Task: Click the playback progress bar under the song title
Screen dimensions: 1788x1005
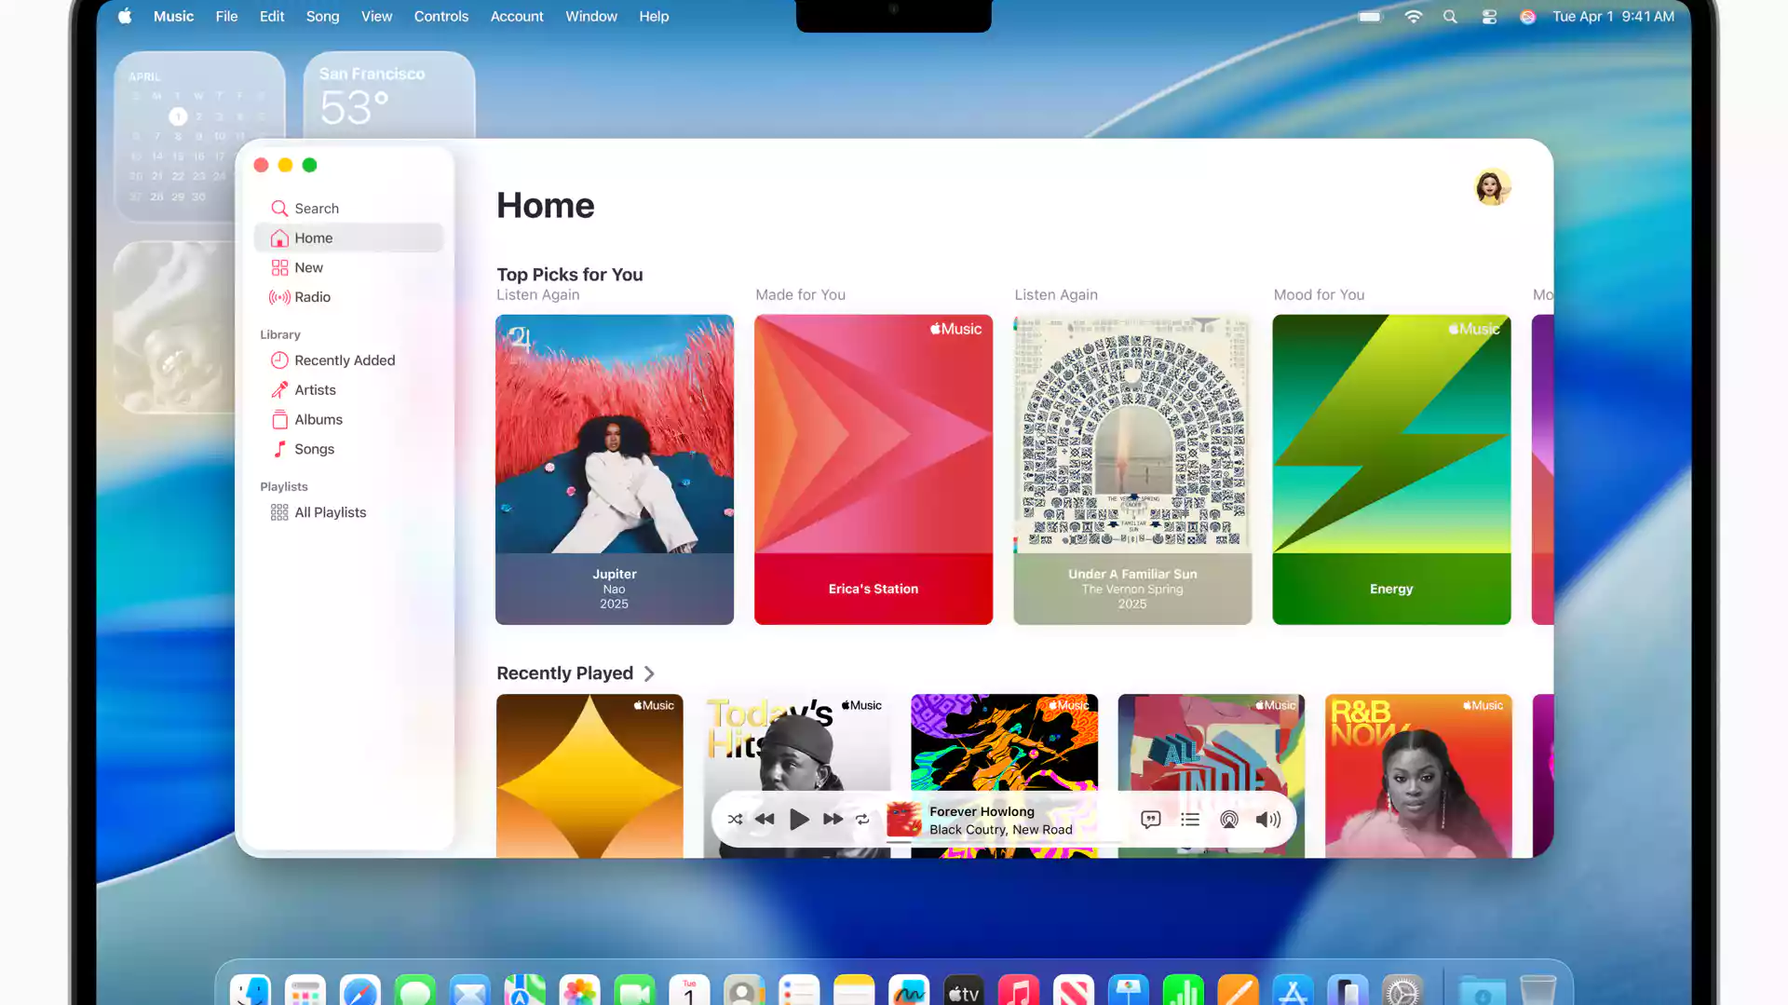Action: [x=1004, y=842]
